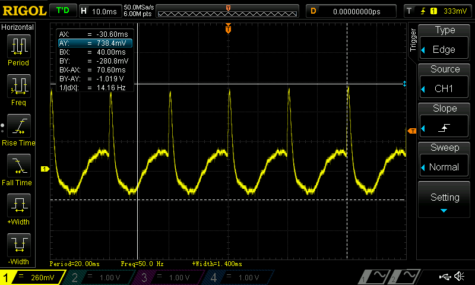Open the trigger Type Edge selector
Screen dimensions: 475x285
[x=445, y=43]
